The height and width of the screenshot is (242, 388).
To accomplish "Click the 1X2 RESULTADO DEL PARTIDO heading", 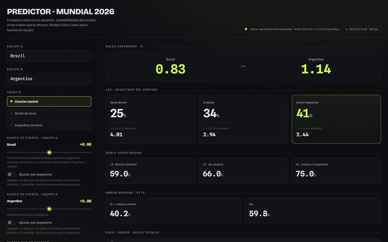I will [131, 90].
